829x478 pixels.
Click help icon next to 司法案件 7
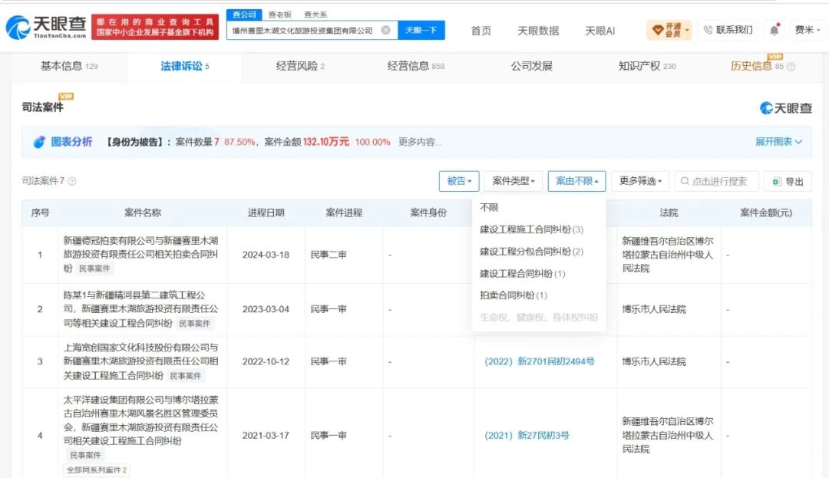(x=72, y=181)
